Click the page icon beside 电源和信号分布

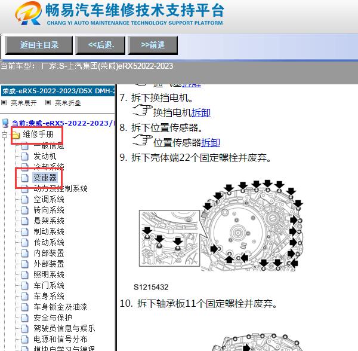[x=25, y=339]
